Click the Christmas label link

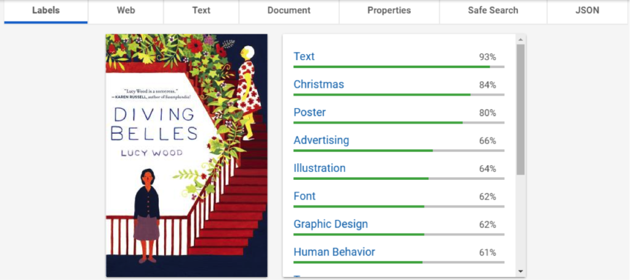(319, 84)
